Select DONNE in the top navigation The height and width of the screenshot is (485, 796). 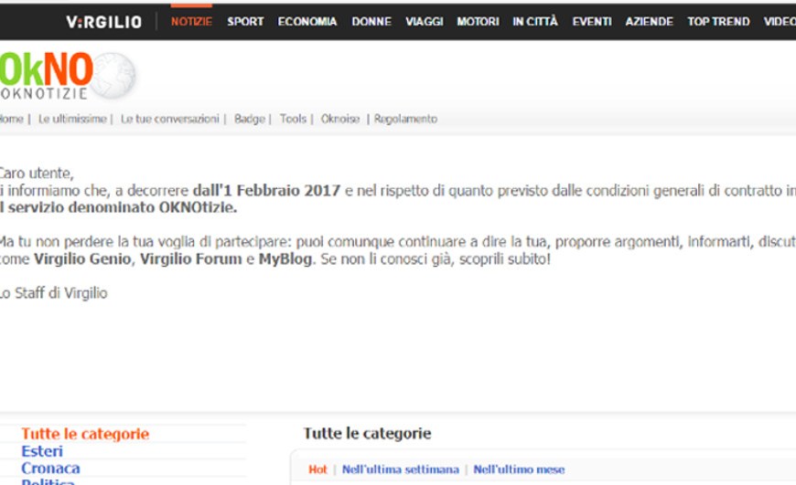[x=371, y=21]
